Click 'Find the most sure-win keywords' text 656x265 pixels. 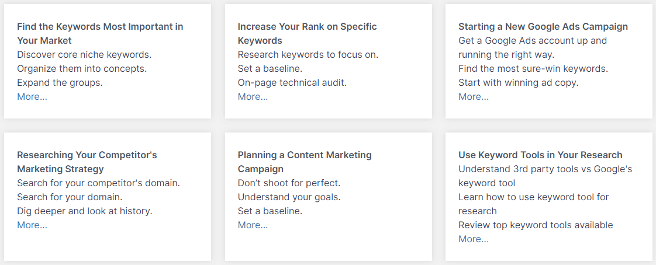click(533, 68)
